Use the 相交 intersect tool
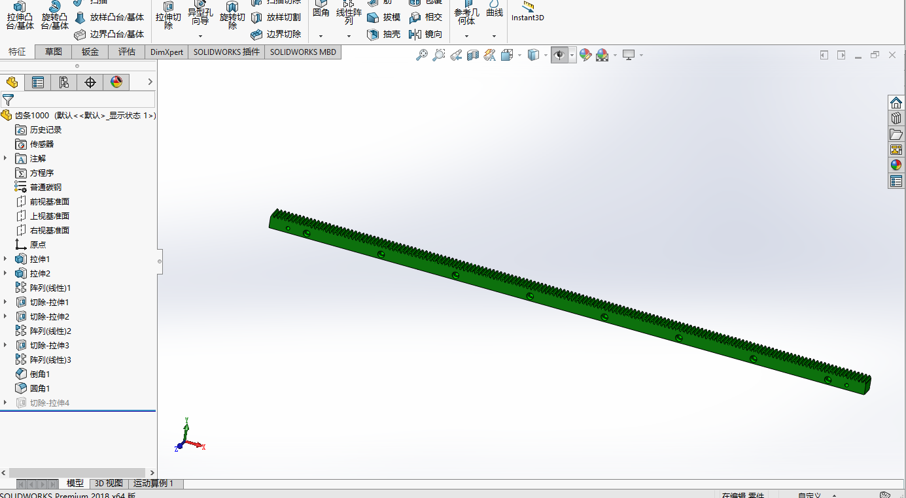Screen dimensions: 906x498 click(425, 18)
